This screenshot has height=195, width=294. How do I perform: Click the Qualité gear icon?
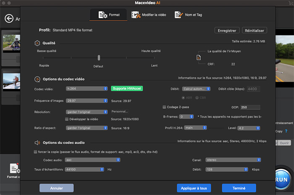(x=37, y=43)
